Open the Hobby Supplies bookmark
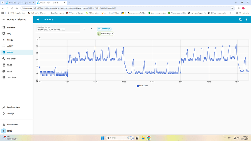This screenshot has width=251, height=141. point(16,13)
